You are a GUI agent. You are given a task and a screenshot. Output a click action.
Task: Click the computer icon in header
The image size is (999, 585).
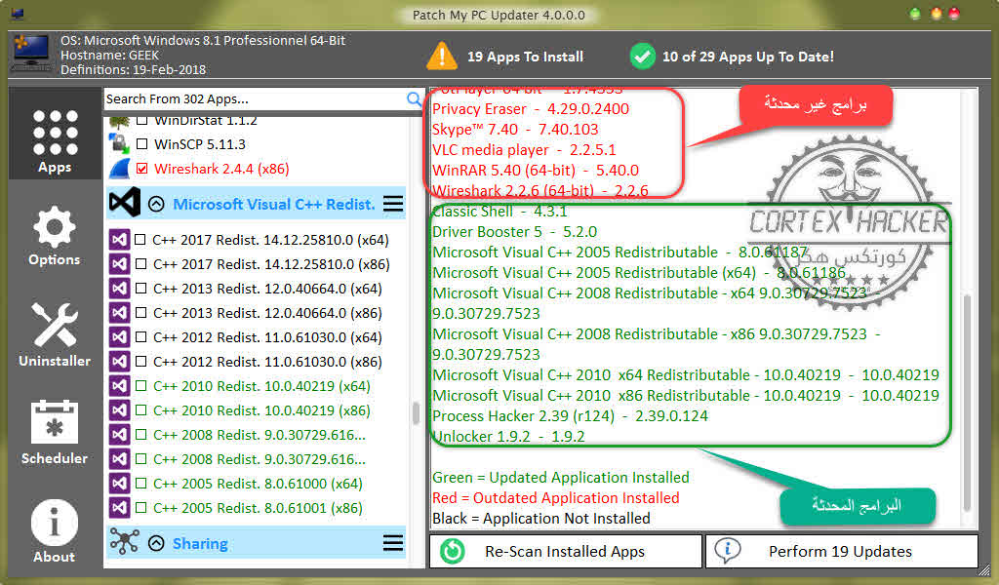(30, 55)
